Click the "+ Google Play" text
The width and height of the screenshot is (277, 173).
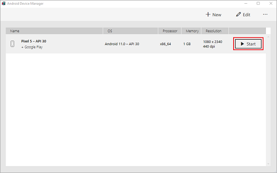(32, 47)
